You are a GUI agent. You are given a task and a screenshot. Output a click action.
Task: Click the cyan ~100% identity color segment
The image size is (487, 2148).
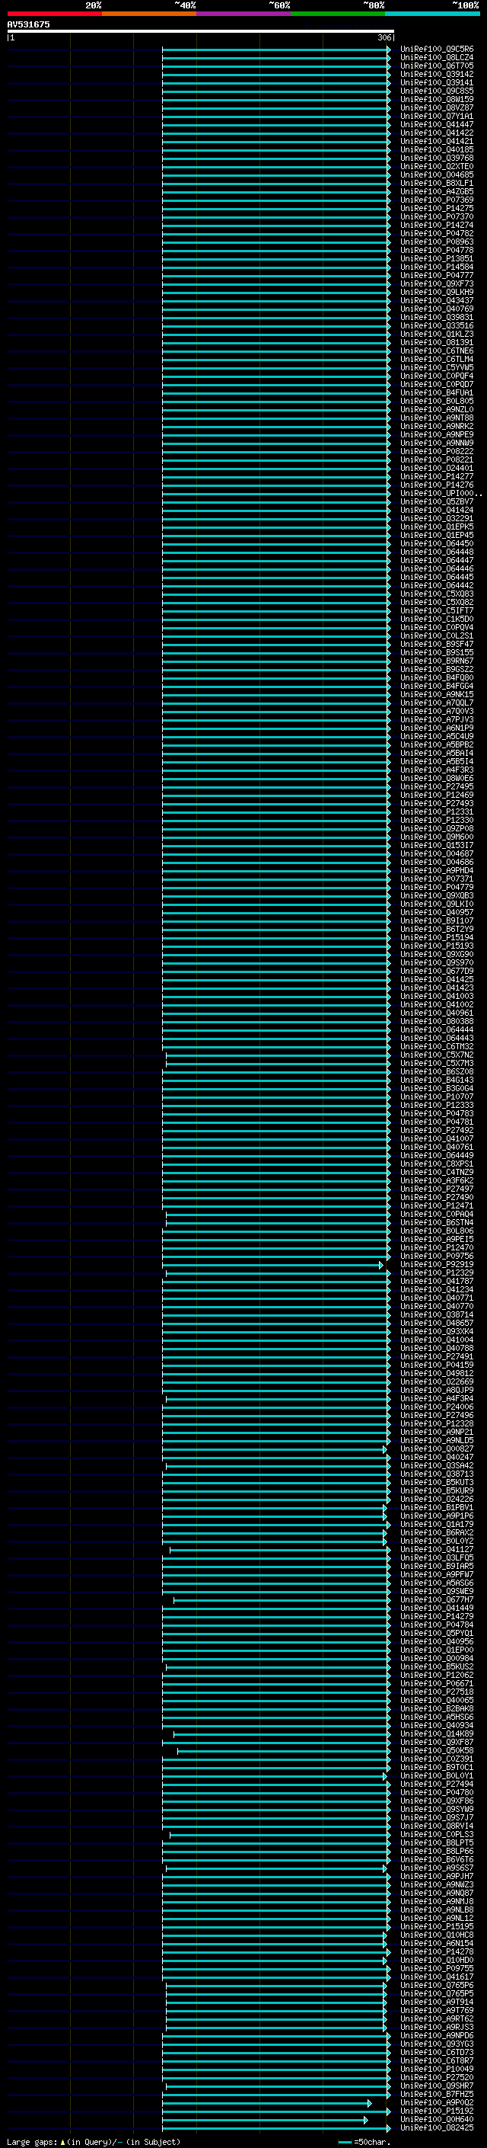(432, 14)
